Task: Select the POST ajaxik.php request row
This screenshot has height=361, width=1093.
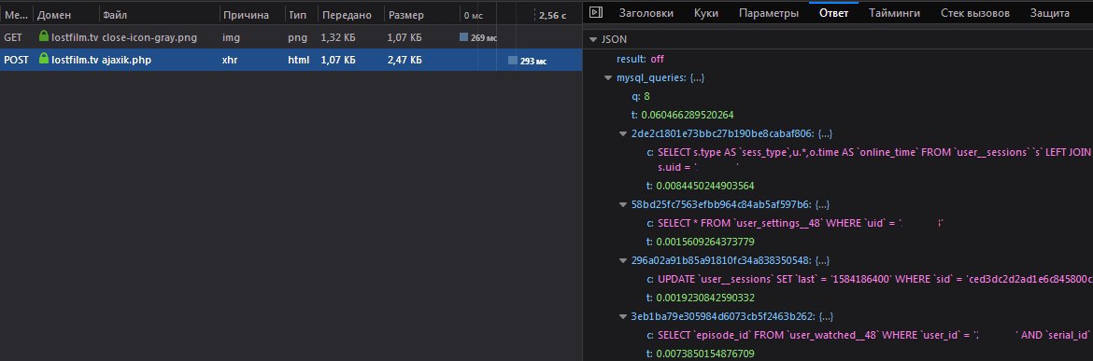Action: tap(291, 60)
